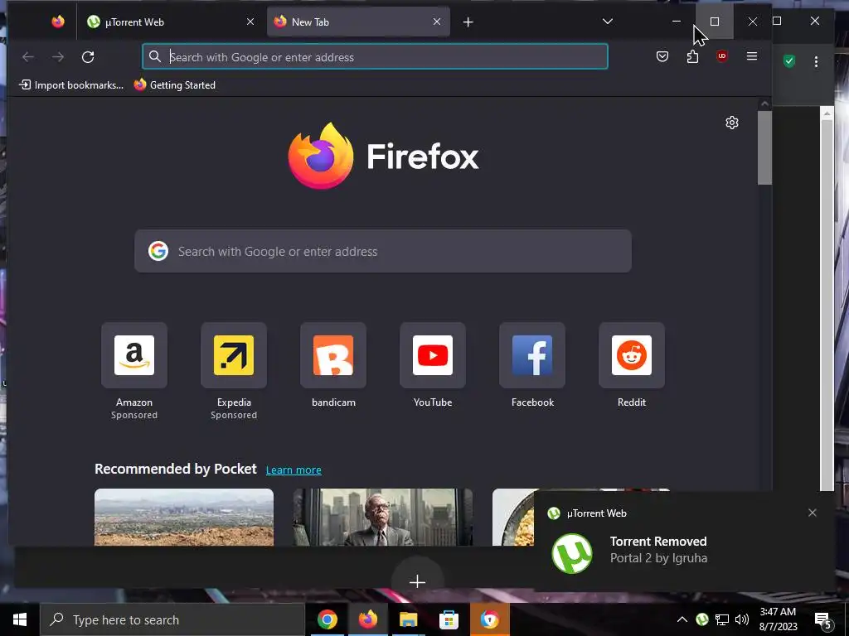
Task: Click plus button below the Firefox window
Action: (x=418, y=582)
